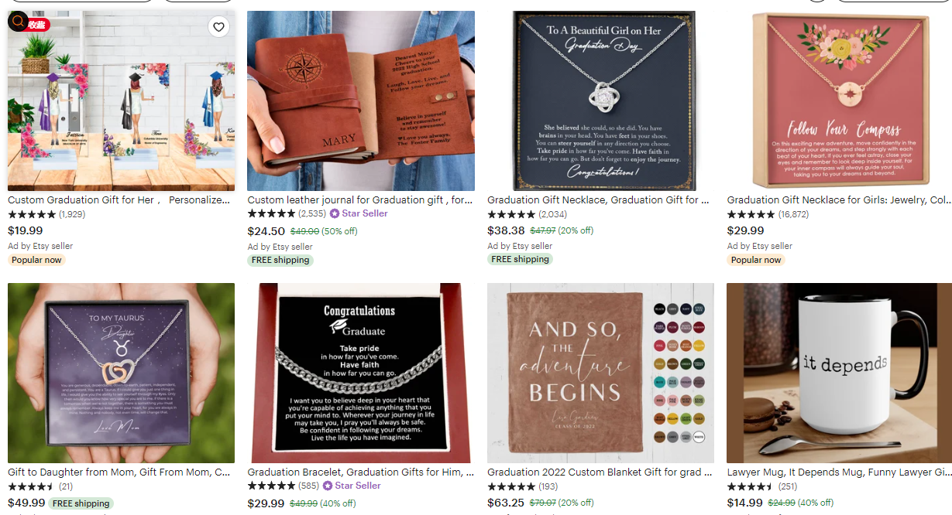Click the star rating under Graduation 2022 Custom Blanket
The image size is (952, 515).
(510, 486)
